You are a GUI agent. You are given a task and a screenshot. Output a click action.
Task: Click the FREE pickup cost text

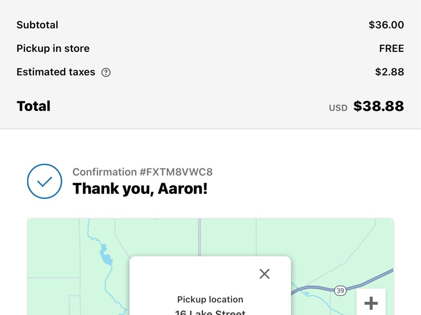(x=391, y=48)
